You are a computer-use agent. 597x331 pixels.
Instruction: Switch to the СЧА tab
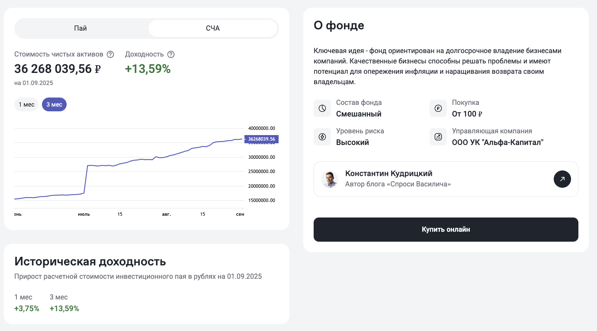(213, 28)
